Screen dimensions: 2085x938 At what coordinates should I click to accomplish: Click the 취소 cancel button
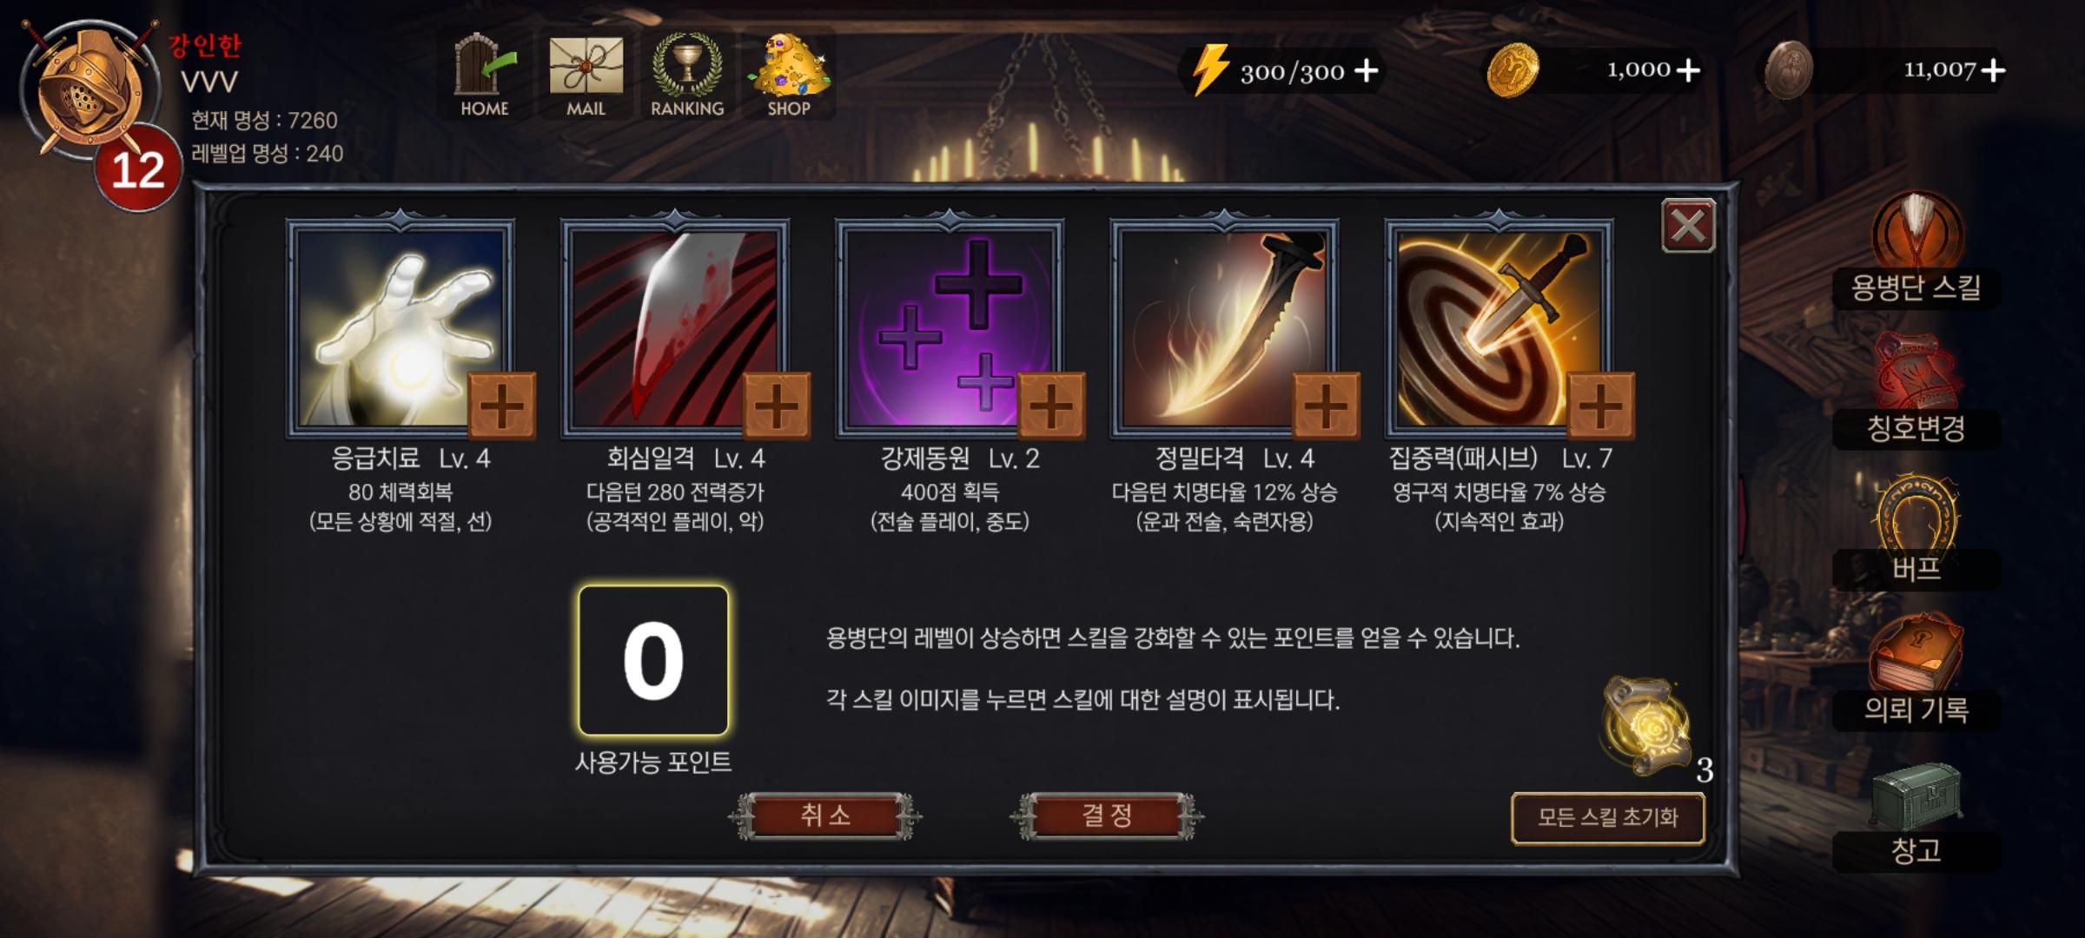pos(825,816)
